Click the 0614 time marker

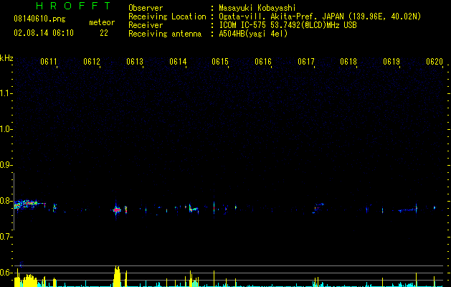coord(178,62)
